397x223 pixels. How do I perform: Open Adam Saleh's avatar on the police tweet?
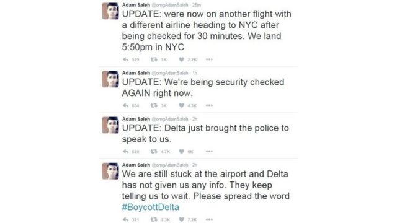(x=110, y=125)
